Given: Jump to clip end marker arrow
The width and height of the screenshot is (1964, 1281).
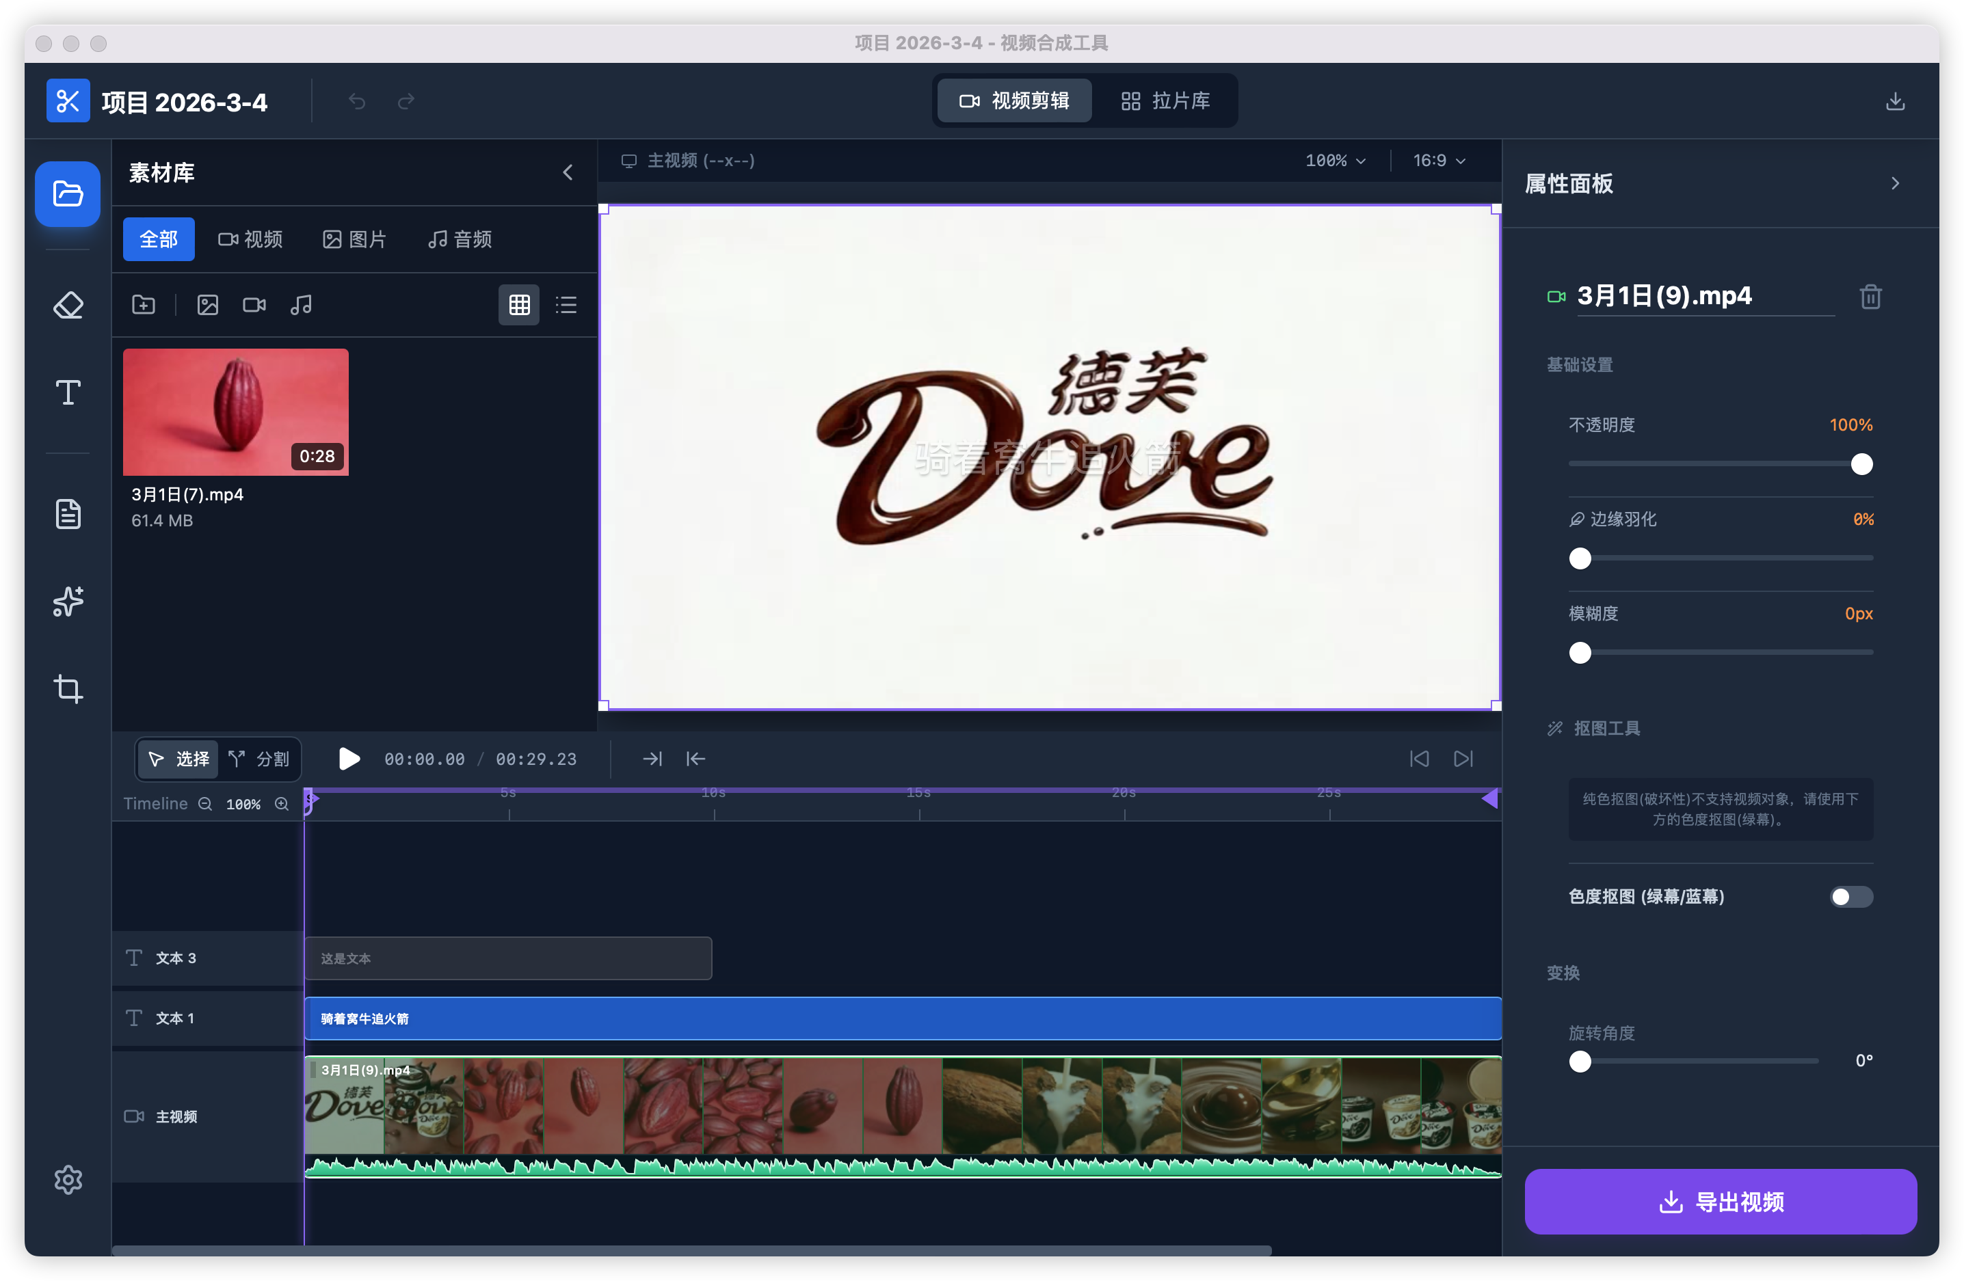Looking at the screenshot, I should [x=652, y=759].
